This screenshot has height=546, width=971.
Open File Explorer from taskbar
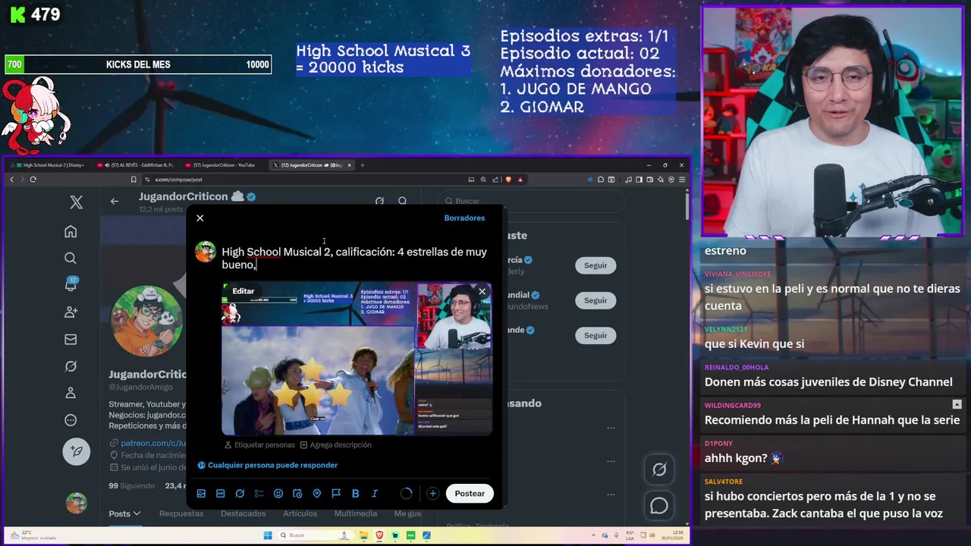[x=363, y=535]
